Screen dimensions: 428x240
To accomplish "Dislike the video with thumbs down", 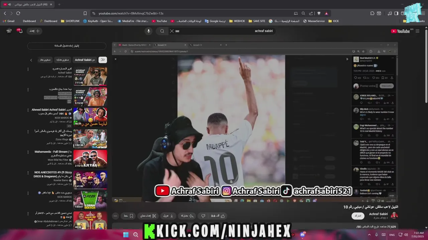I will click(203, 216).
